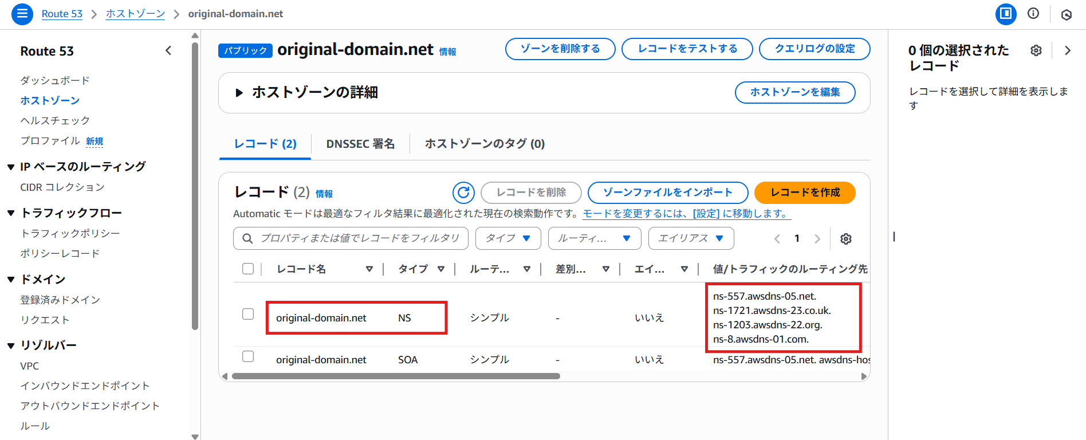
Task: Open the hamburger navigation menu
Action: tap(22, 14)
